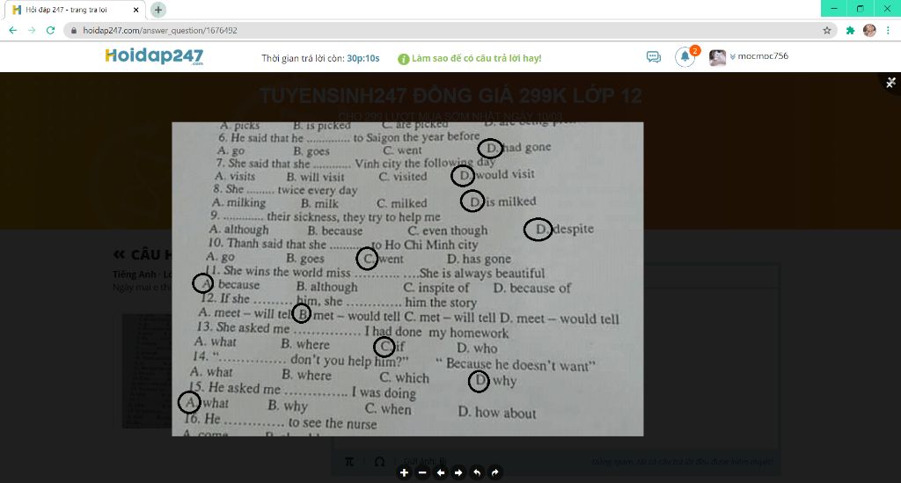Open mocmoc756 user avatar
The width and height of the screenshot is (901, 483).
[x=717, y=57]
